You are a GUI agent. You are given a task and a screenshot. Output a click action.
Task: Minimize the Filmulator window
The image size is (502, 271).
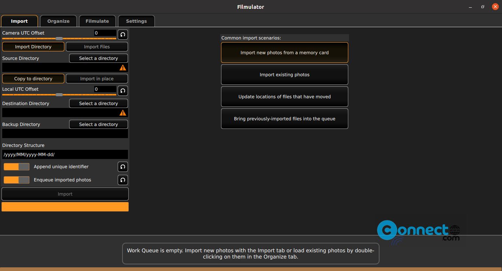point(470,7)
